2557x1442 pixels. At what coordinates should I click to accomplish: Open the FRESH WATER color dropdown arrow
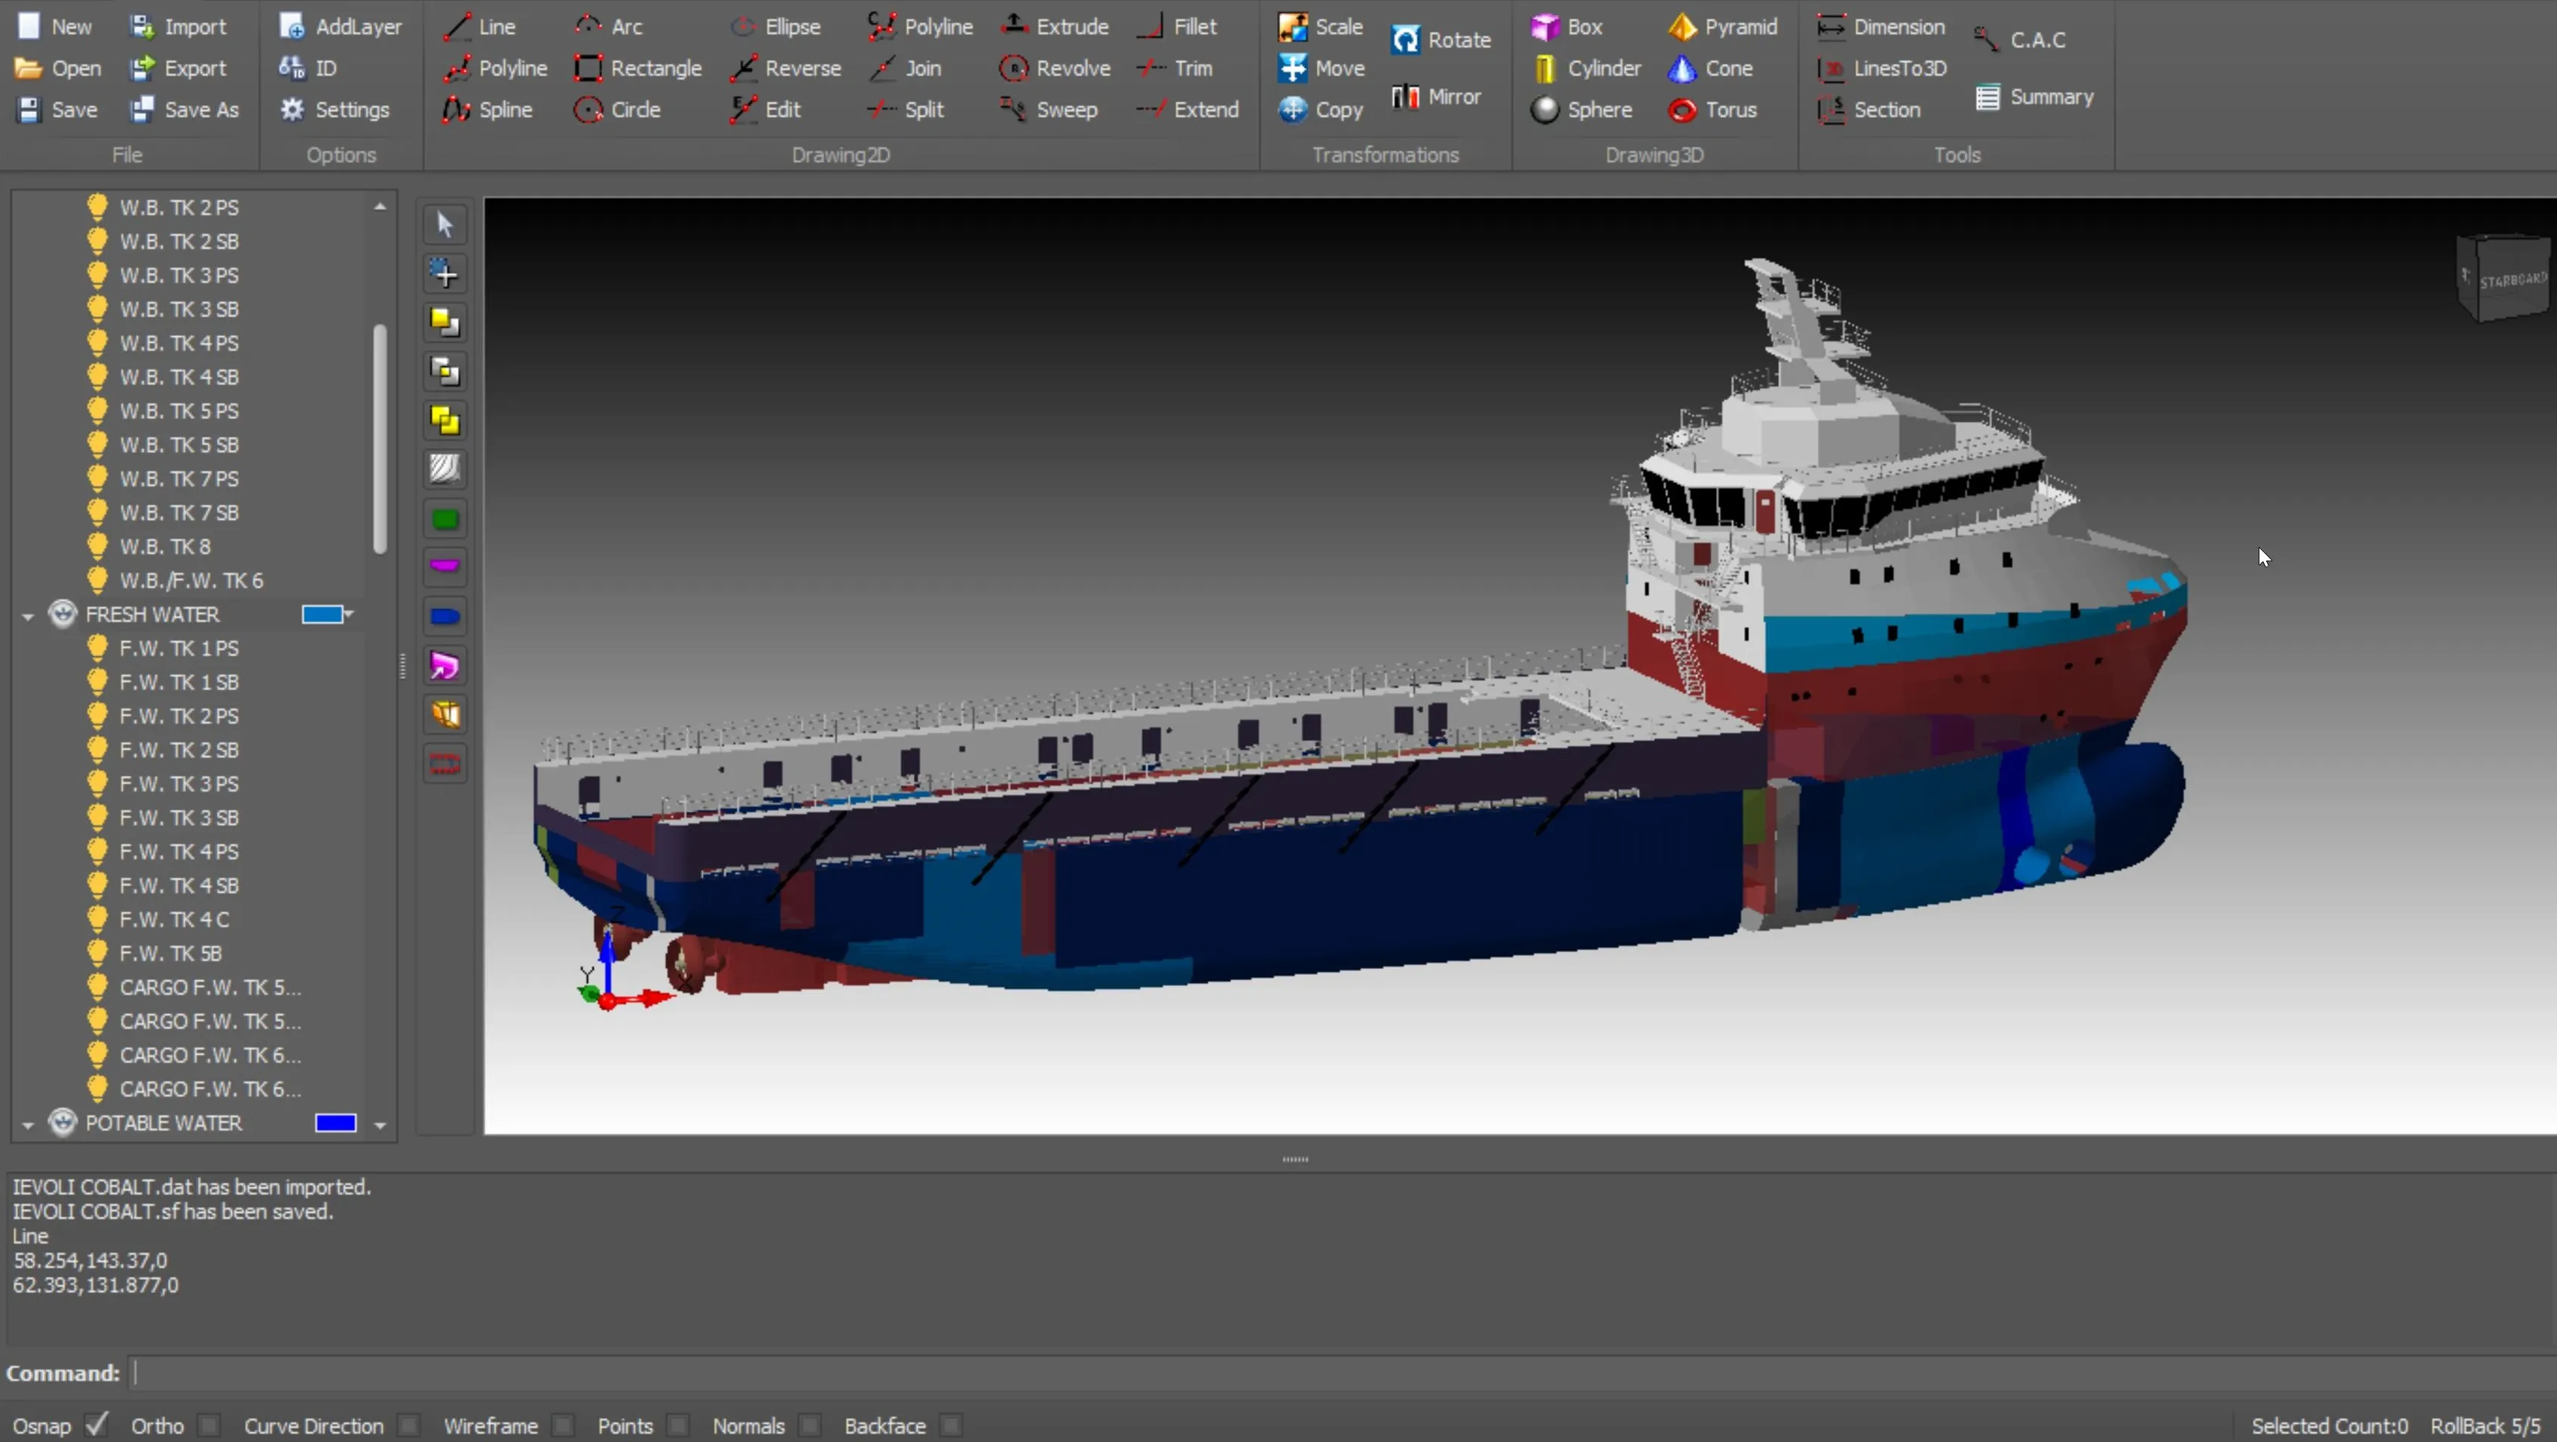pyautogui.click(x=350, y=614)
